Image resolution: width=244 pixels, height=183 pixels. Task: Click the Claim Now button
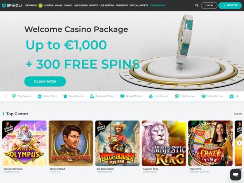coord(45,81)
